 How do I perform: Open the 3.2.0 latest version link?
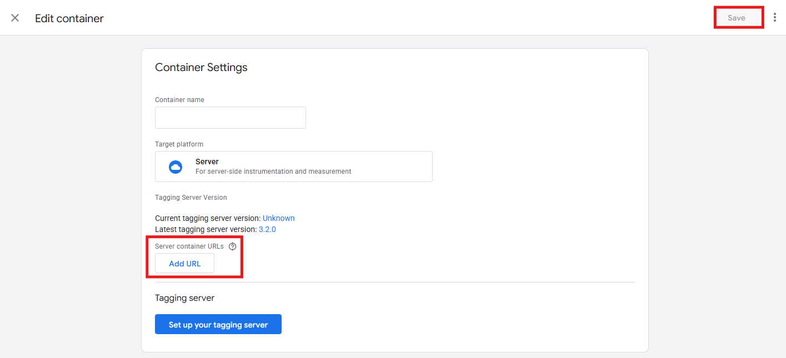point(267,229)
